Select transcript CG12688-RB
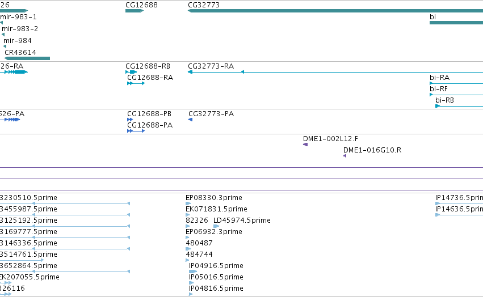The height and width of the screenshot is (297, 483). tap(131, 72)
